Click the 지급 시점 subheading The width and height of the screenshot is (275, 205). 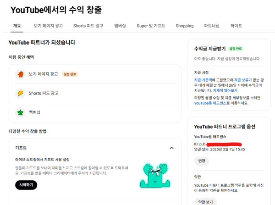pos(201,72)
